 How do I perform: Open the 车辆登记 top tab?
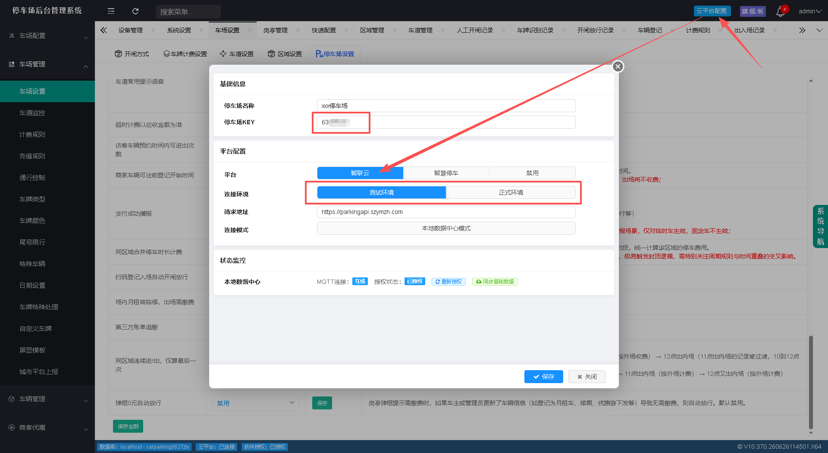(649, 30)
